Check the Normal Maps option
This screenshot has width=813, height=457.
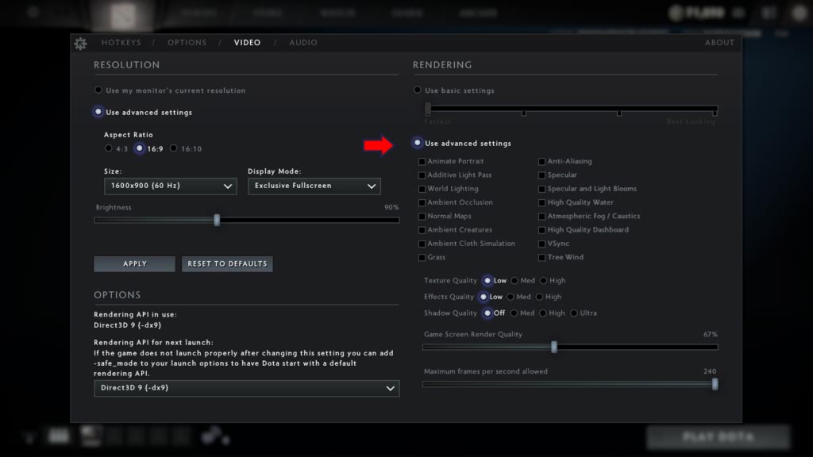[x=422, y=216]
